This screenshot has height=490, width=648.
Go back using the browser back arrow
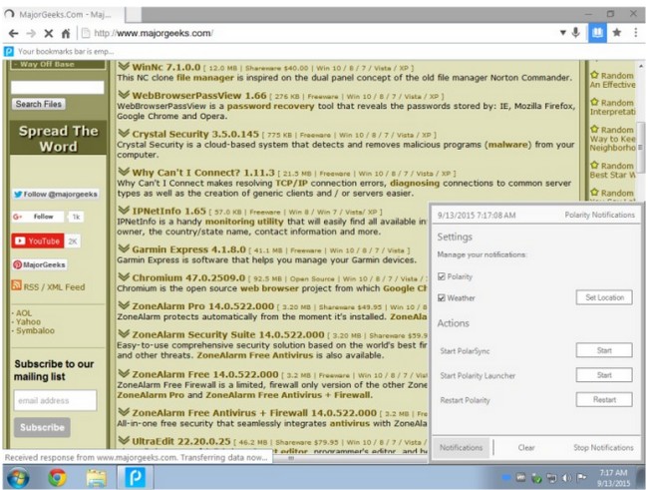13,33
